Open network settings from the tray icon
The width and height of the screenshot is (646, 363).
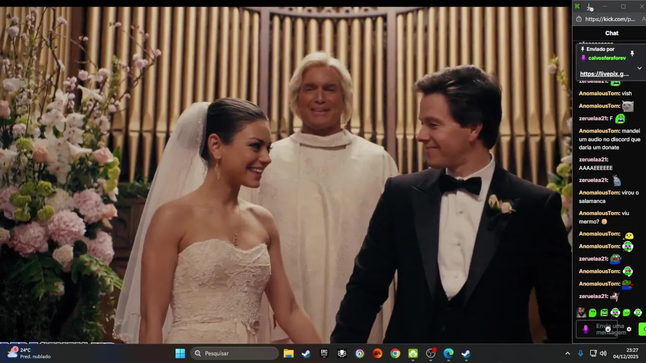[x=594, y=353]
